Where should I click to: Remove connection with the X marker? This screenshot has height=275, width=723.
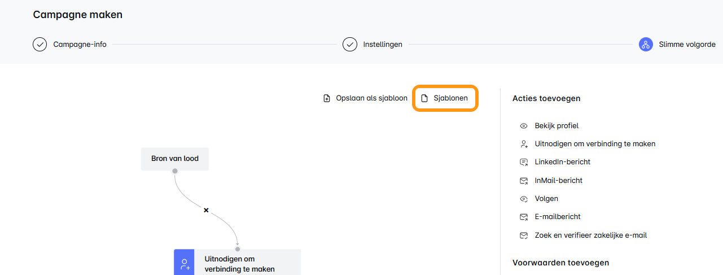tap(206, 210)
